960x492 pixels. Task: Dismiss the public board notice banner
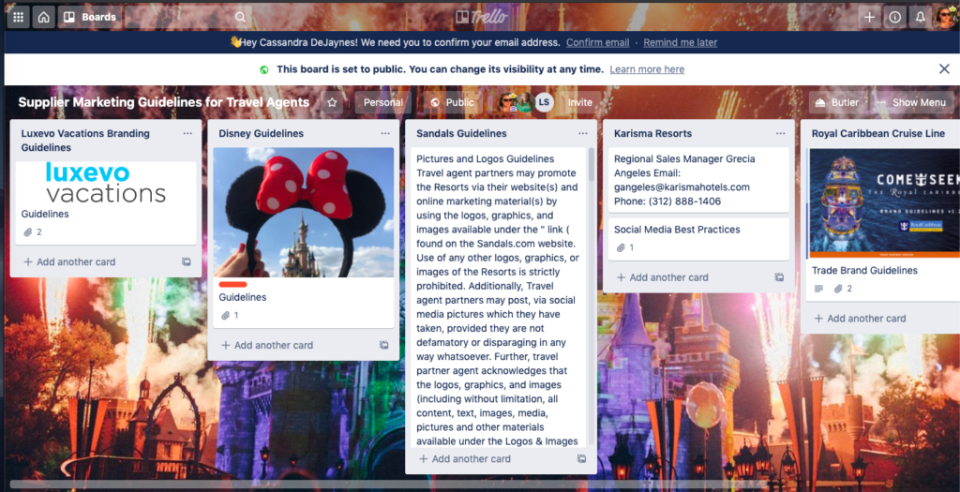click(944, 69)
